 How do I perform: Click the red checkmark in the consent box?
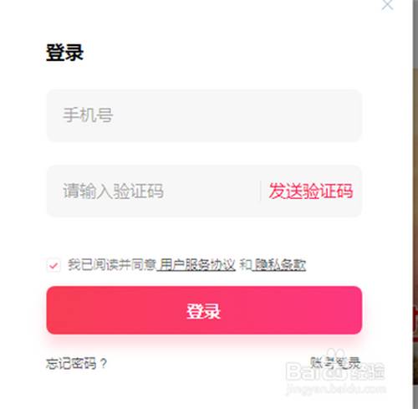54,266
